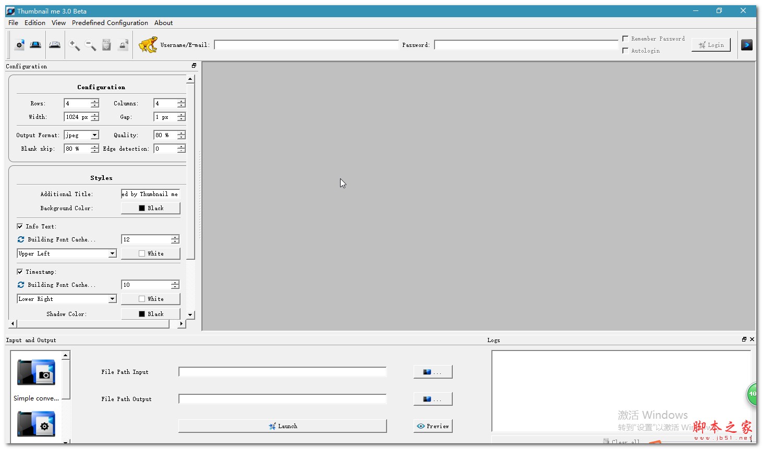Open the Predefined Configuration menu

click(110, 22)
